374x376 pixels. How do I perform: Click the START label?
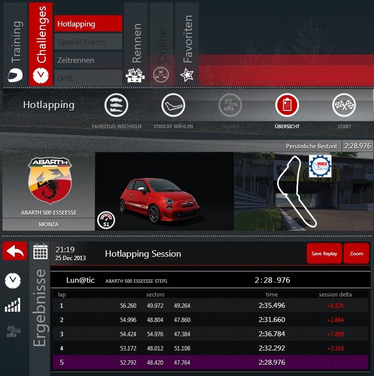[x=344, y=126]
